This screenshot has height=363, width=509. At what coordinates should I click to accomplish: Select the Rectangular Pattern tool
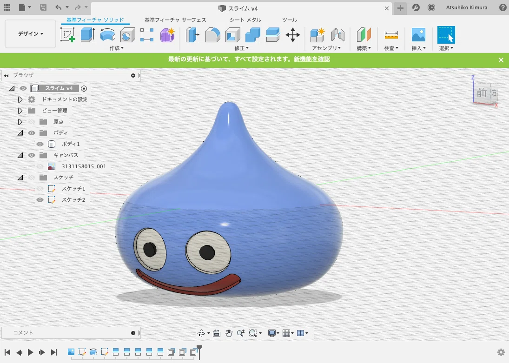click(x=147, y=35)
